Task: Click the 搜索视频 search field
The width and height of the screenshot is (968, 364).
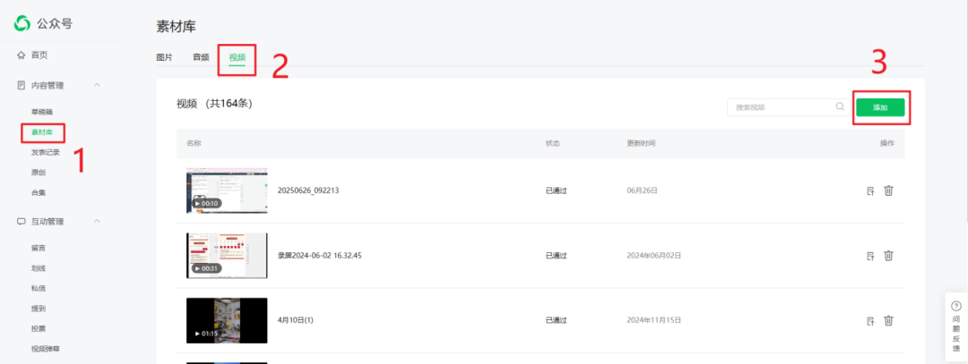Action: tap(780, 107)
